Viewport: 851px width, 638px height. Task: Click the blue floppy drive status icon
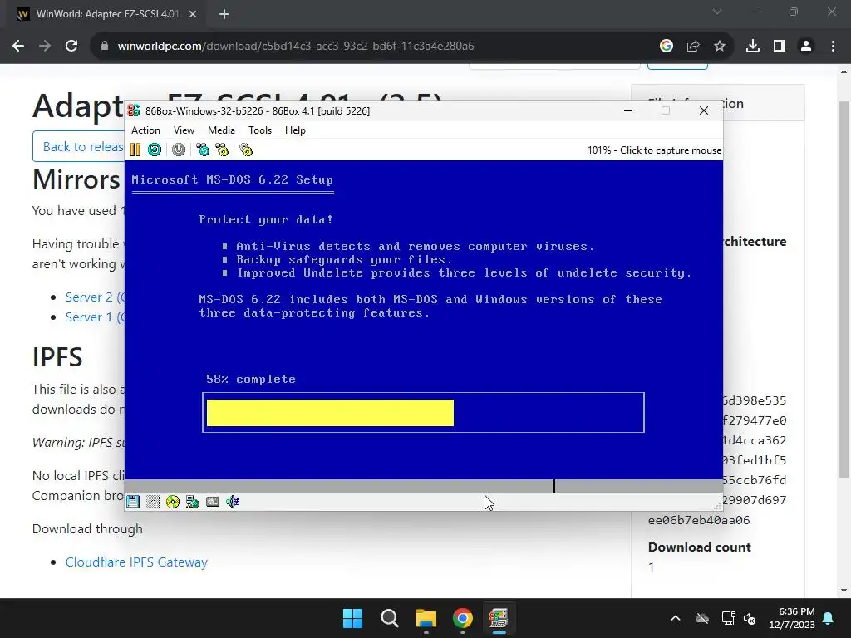(x=133, y=502)
